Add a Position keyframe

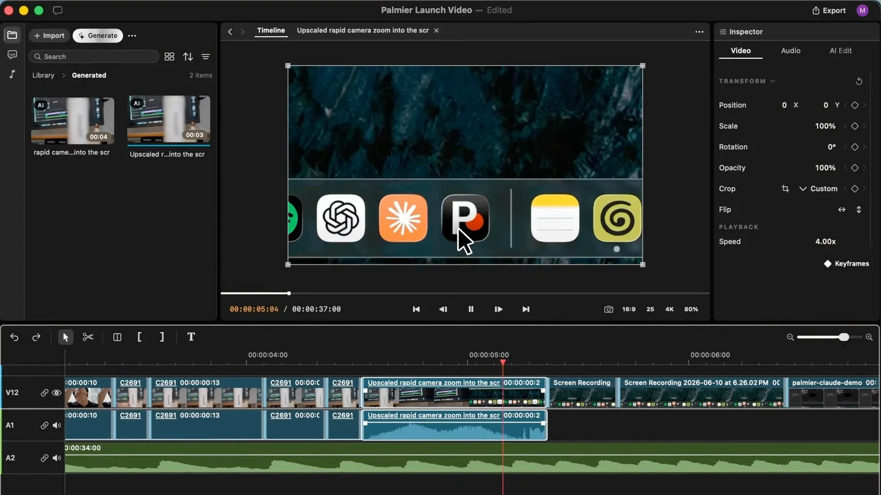point(855,105)
